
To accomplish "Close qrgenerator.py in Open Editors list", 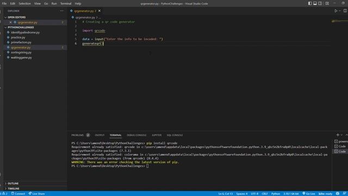I will (x=10, y=22).
